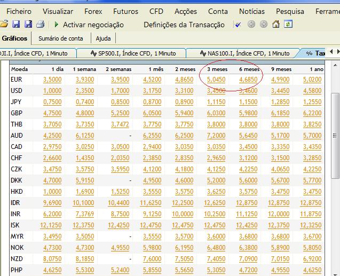Open the Visualizar menu
The image size is (340, 276).
pos(58,11)
